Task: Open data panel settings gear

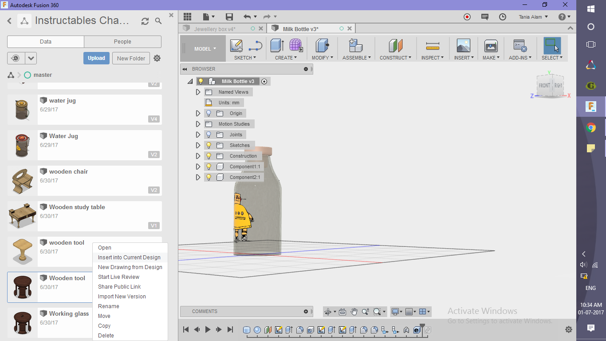Action: [157, 58]
